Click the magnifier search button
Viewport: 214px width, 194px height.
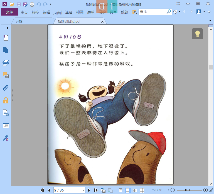pyautogui.click(x=169, y=12)
